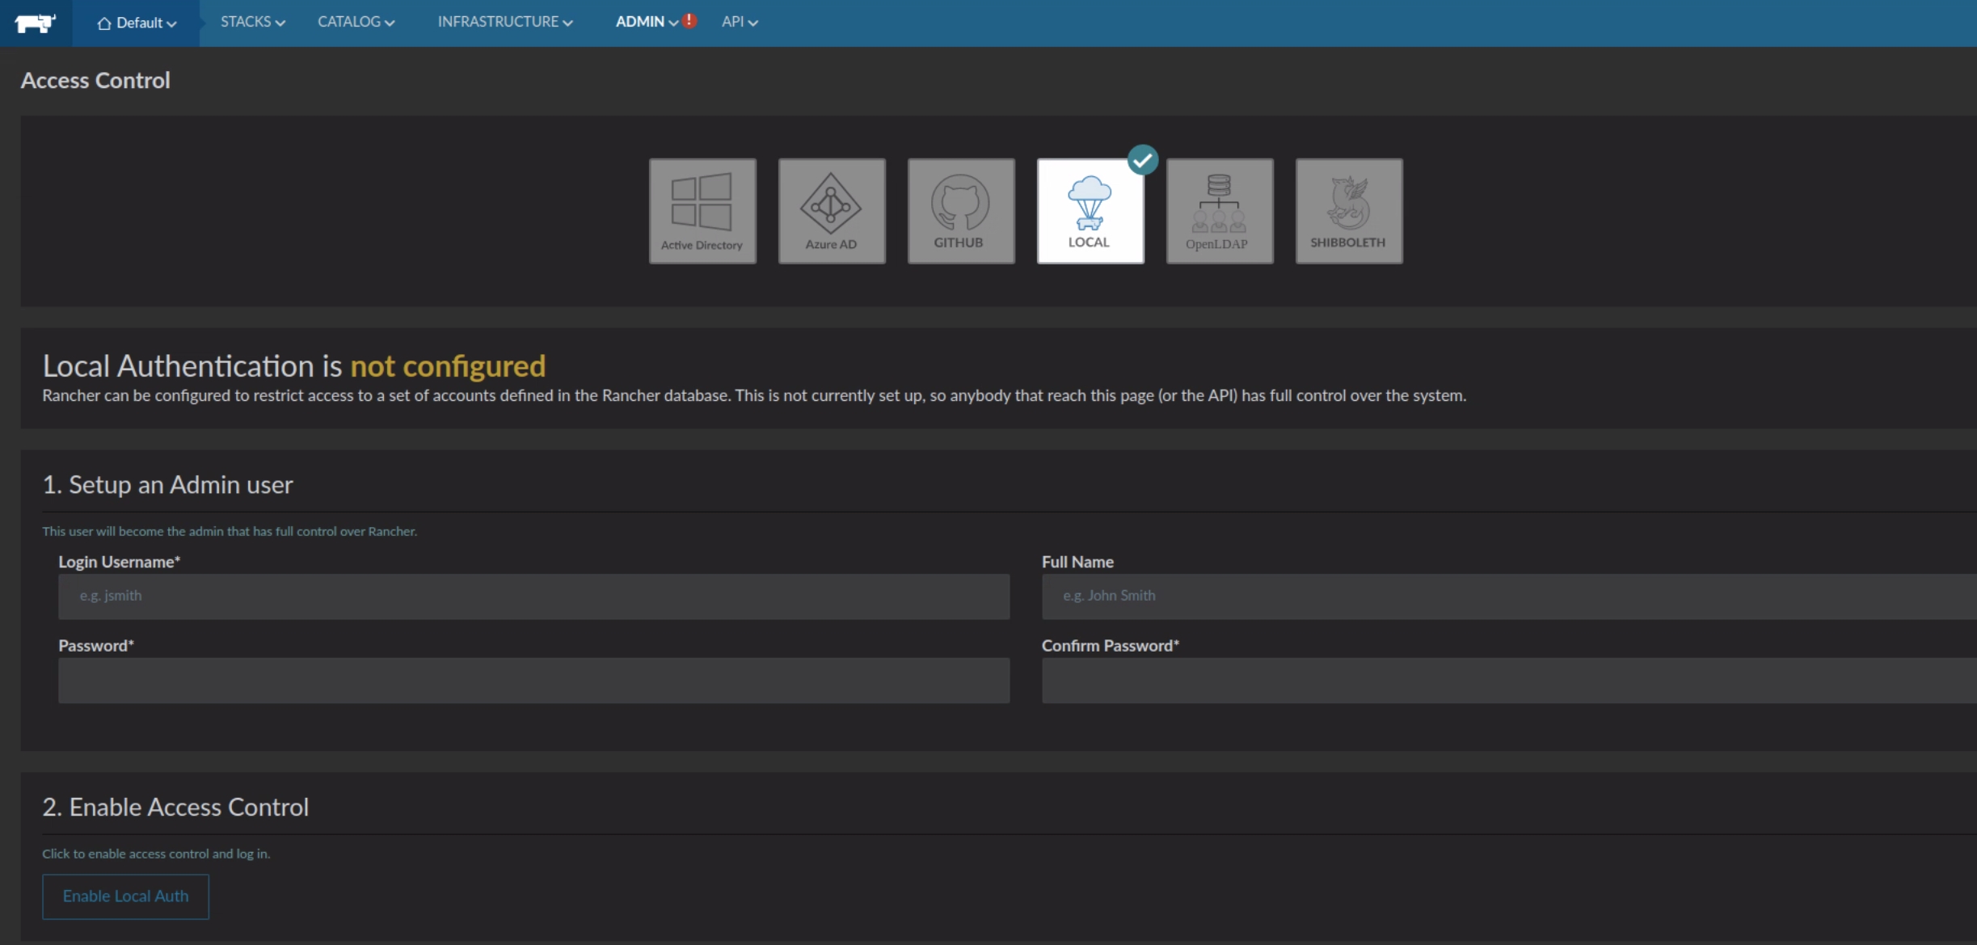Pick the Local authentication tile
This screenshot has height=945, width=1977.
coord(1090,211)
